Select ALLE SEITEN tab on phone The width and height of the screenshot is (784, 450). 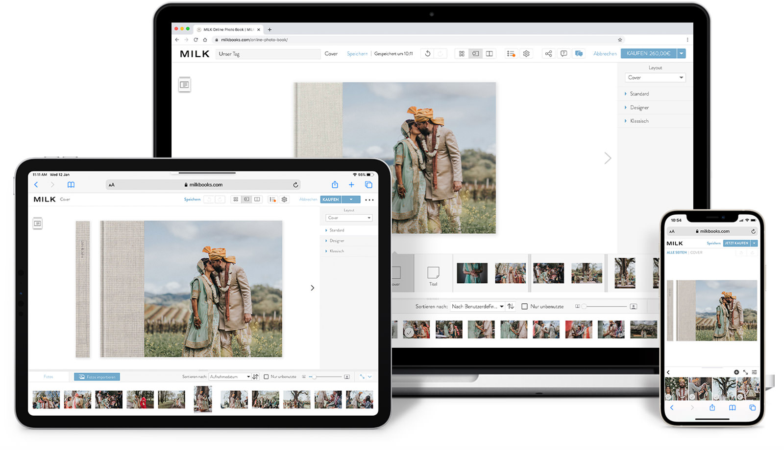pos(677,252)
